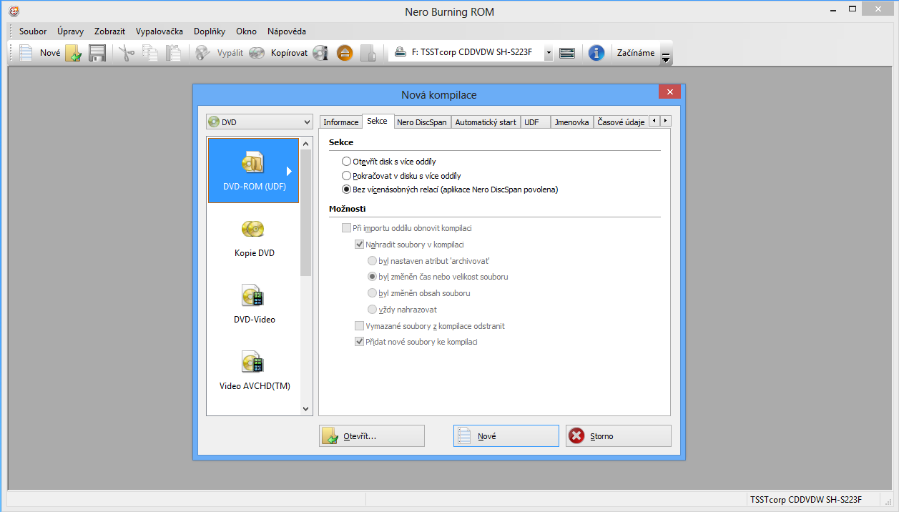Click the paste clipboard toolbar icon
The image size is (899, 512).
173,53
